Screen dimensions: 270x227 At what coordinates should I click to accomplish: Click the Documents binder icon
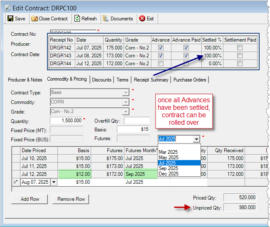point(106,19)
